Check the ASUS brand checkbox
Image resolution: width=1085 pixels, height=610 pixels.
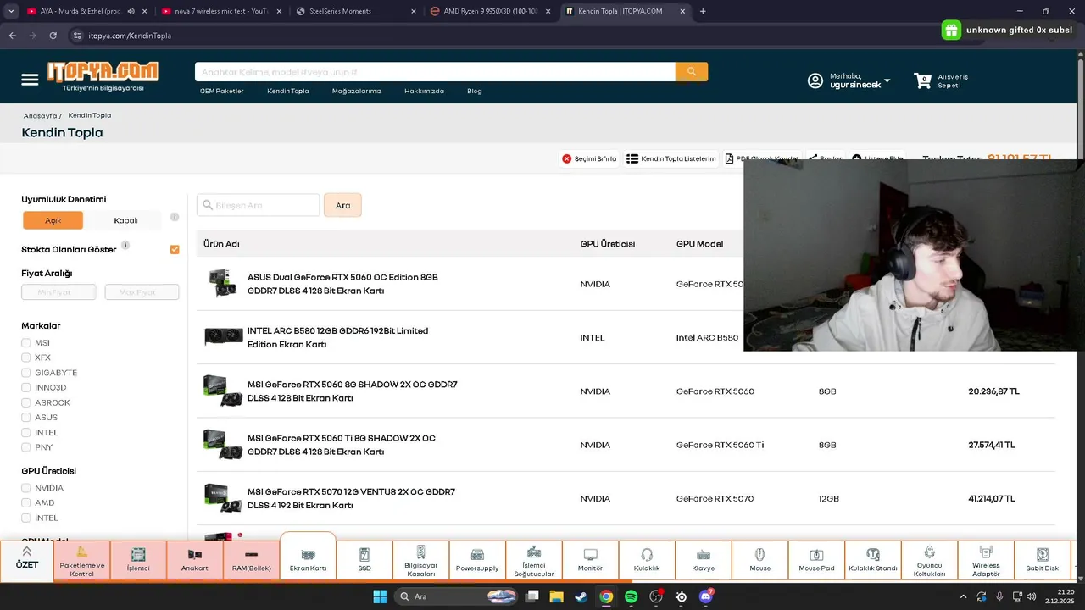coord(26,418)
